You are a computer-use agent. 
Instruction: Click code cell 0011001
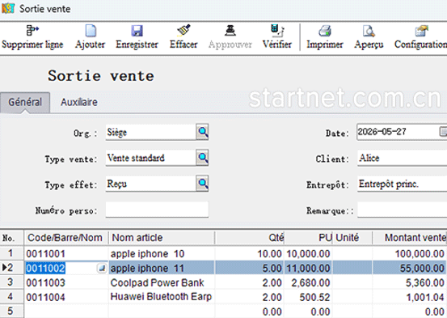[x=66, y=254]
